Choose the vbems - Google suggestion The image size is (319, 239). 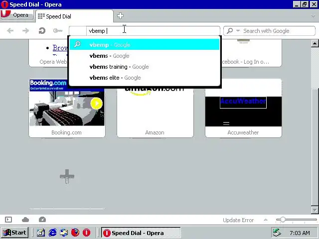tap(145, 56)
